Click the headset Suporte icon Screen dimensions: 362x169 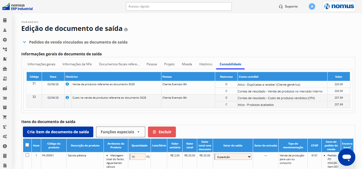(281, 6)
